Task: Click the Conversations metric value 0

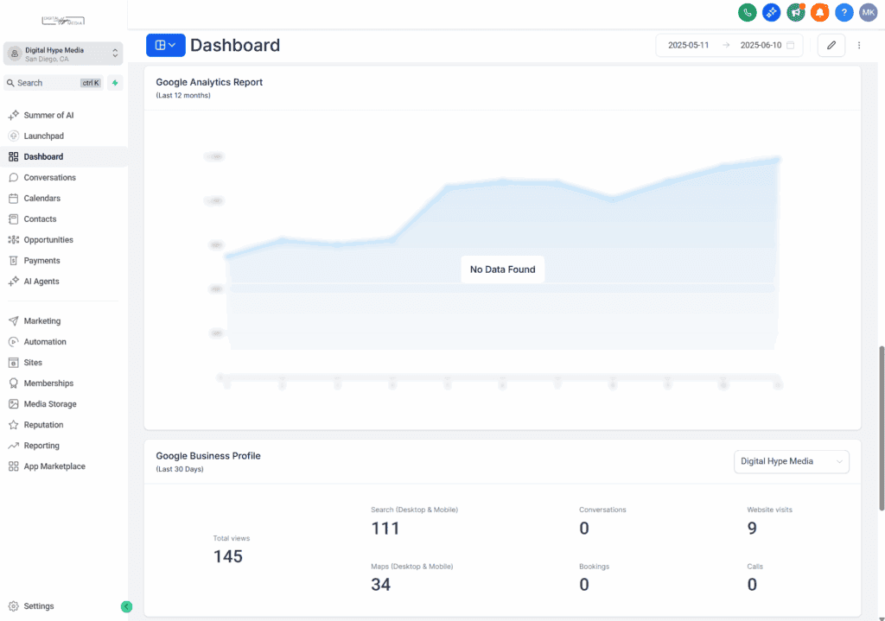Action: (x=584, y=529)
